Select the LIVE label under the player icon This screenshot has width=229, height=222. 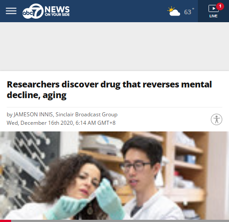213,16
